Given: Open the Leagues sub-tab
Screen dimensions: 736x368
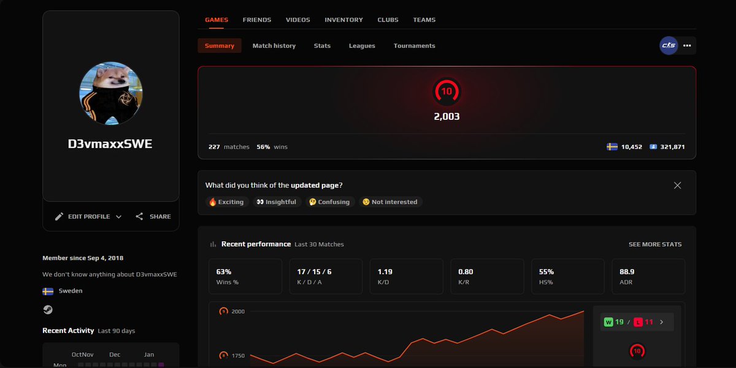Looking at the screenshot, I should [x=362, y=46].
